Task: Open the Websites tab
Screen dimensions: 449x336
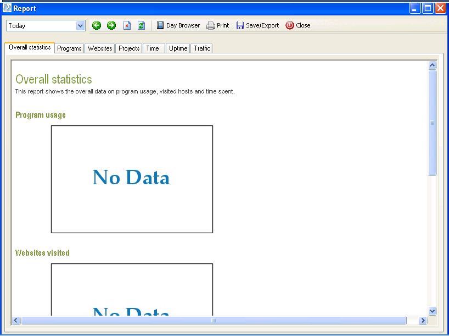Action: pyautogui.click(x=100, y=48)
